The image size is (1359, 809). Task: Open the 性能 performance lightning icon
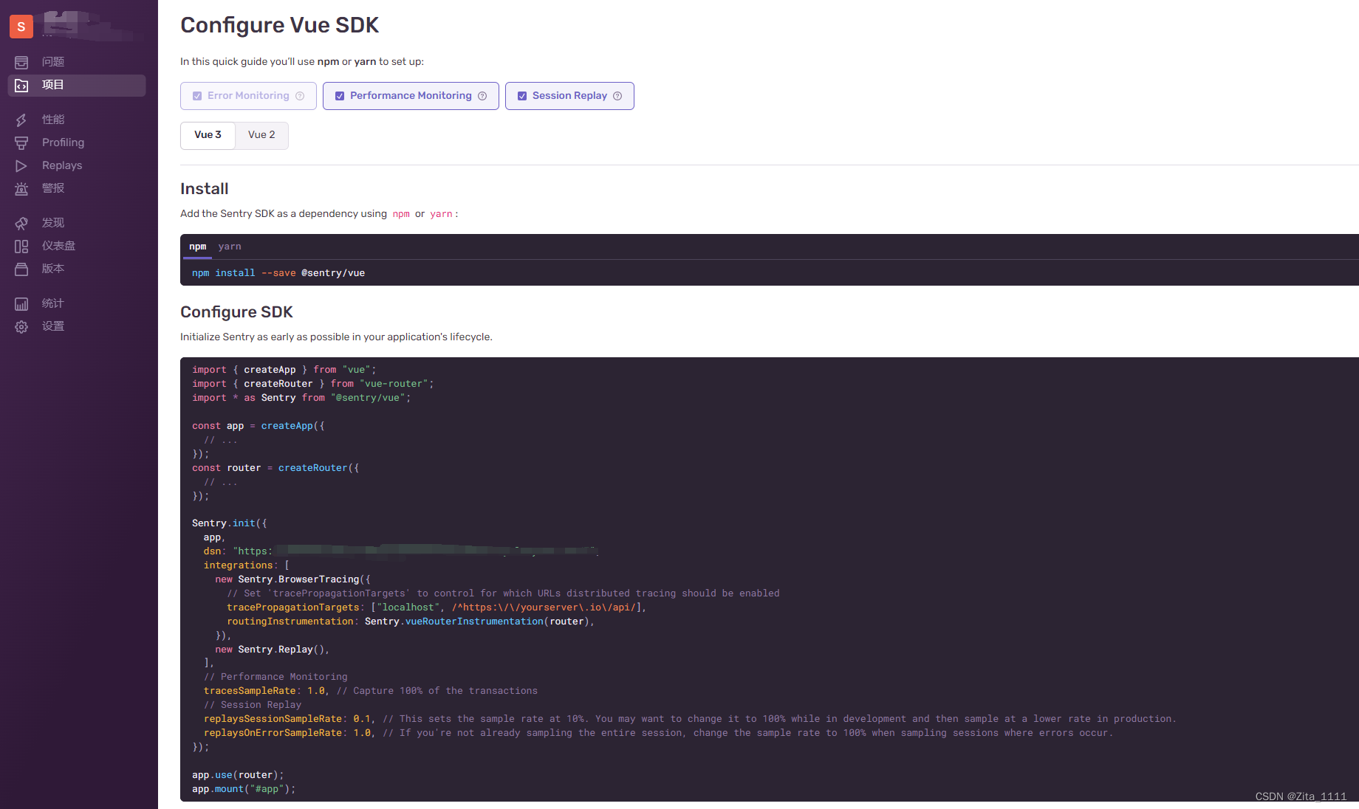(21, 120)
